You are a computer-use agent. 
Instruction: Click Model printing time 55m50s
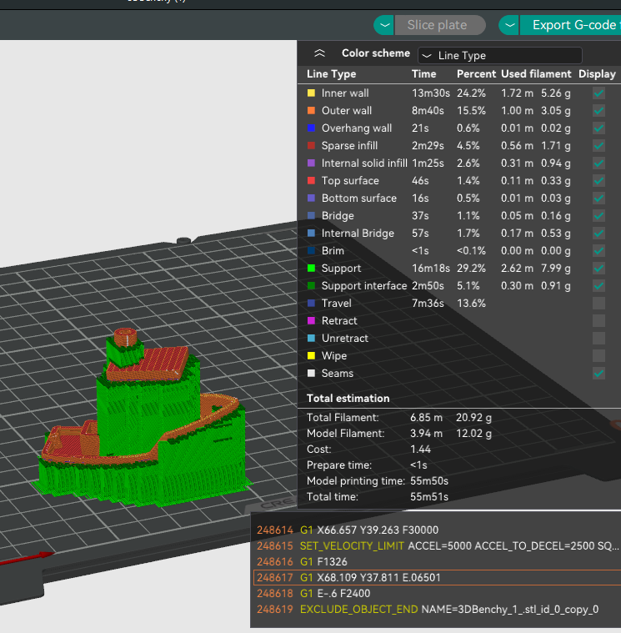point(429,481)
